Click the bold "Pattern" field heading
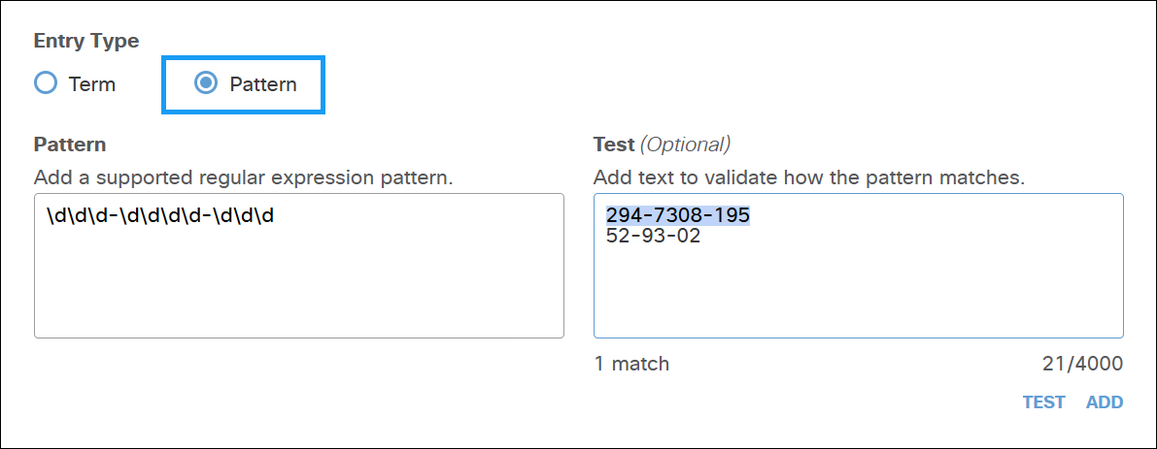Image resolution: width=1157 pixels, height=449 pixels. click(70, 144)
